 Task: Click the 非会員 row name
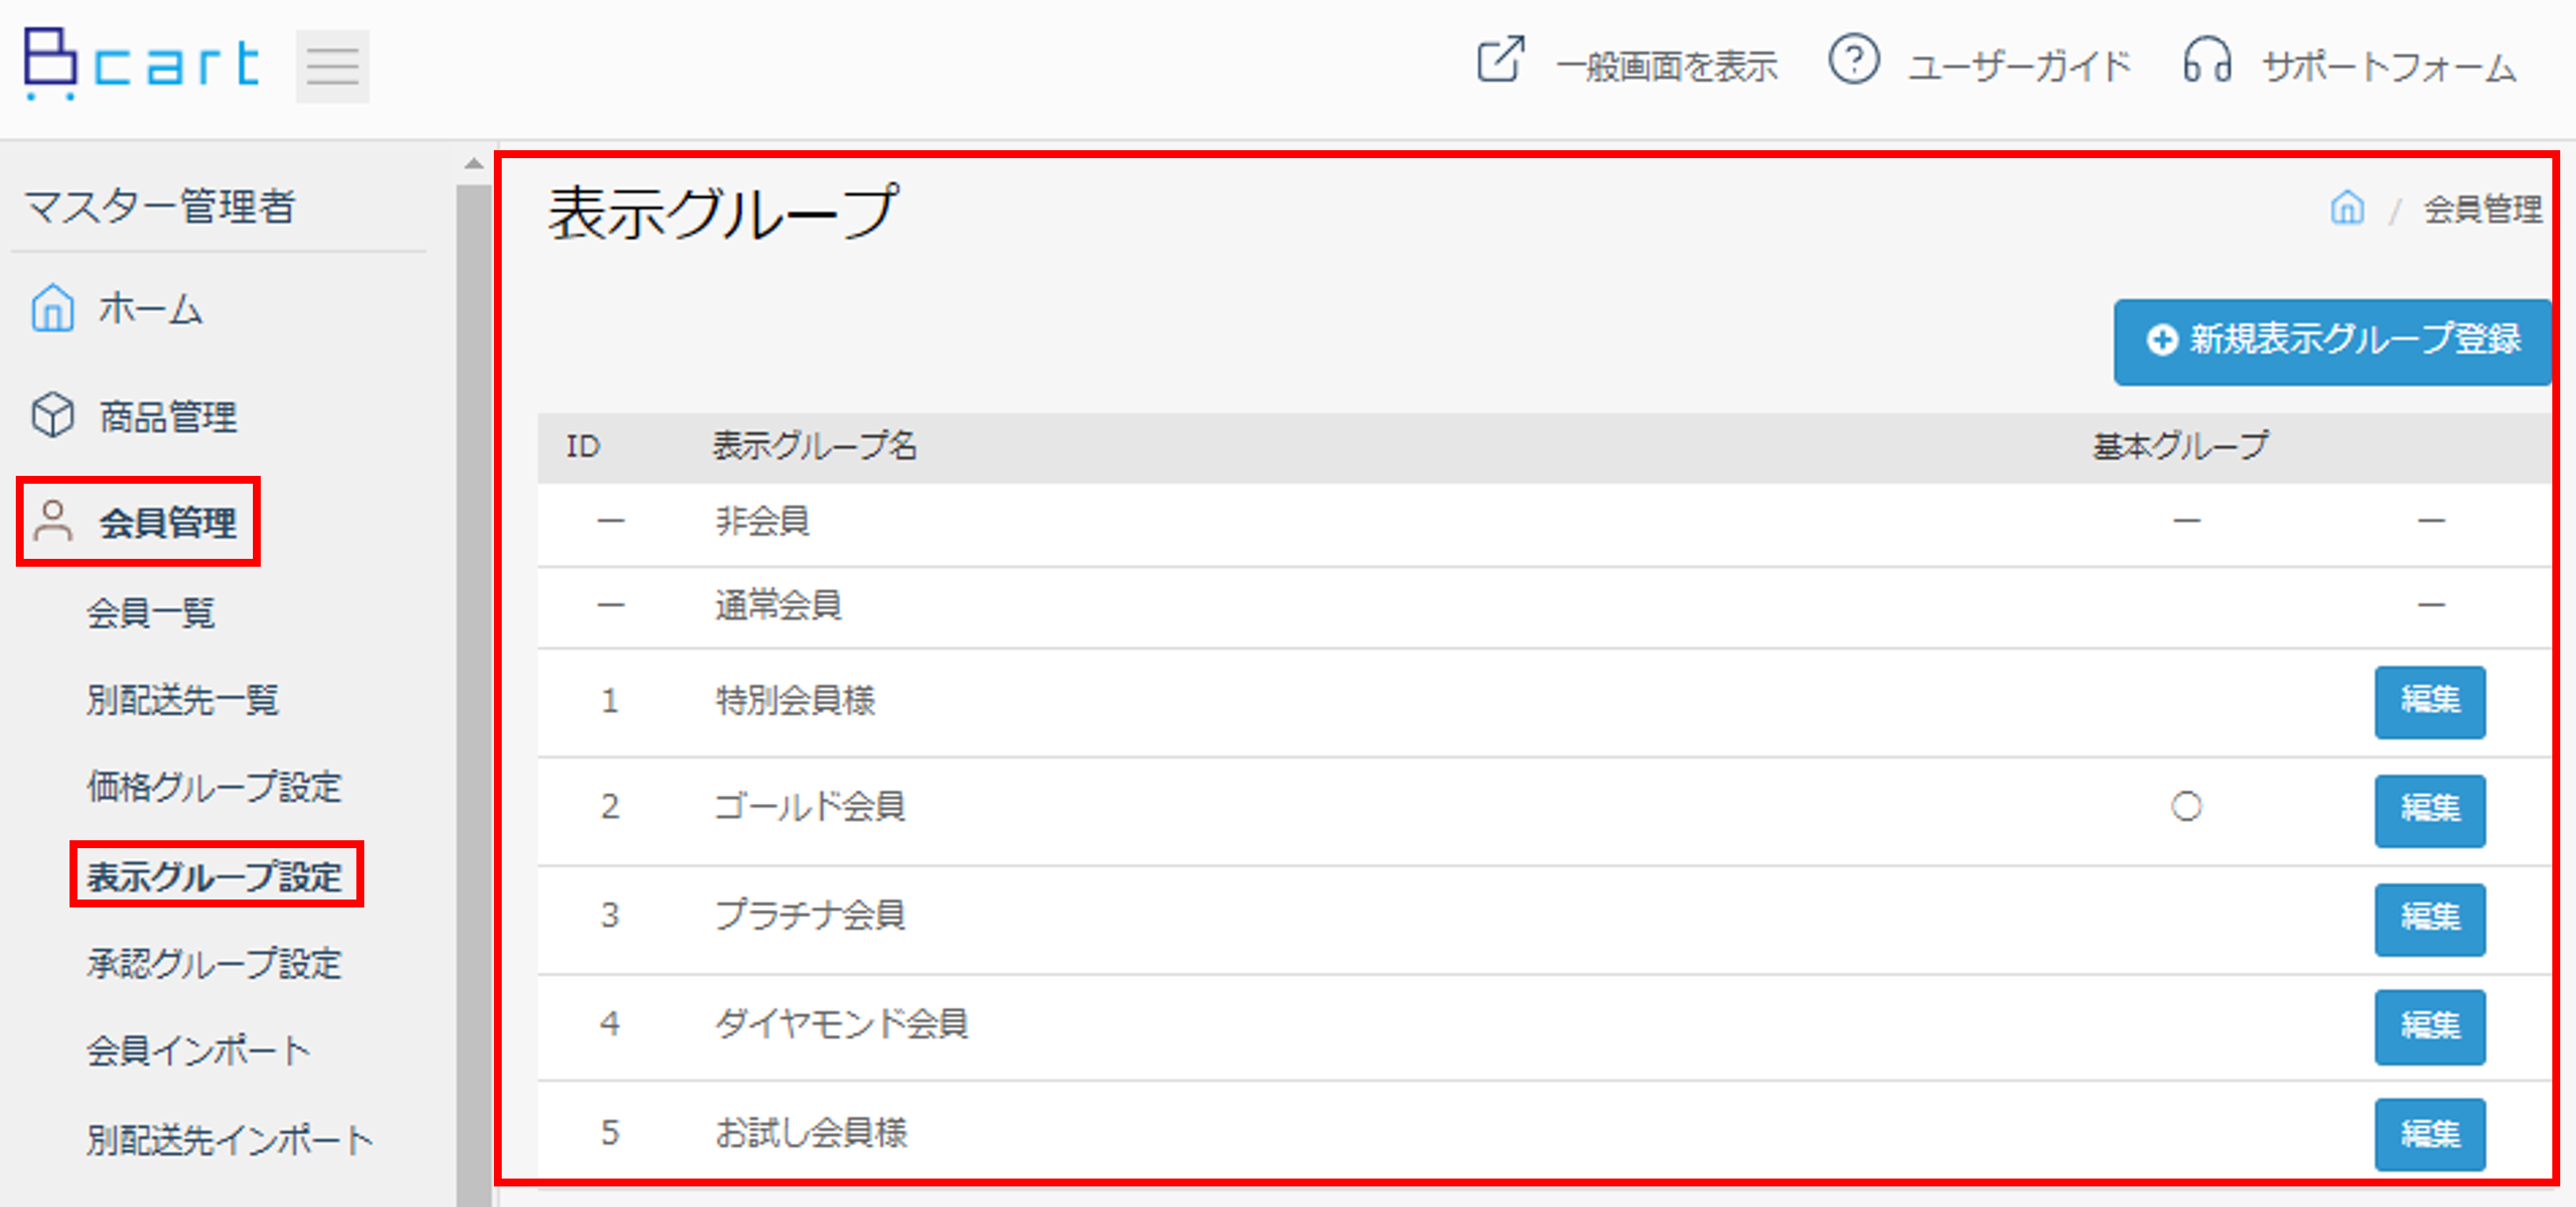point(762,521)
